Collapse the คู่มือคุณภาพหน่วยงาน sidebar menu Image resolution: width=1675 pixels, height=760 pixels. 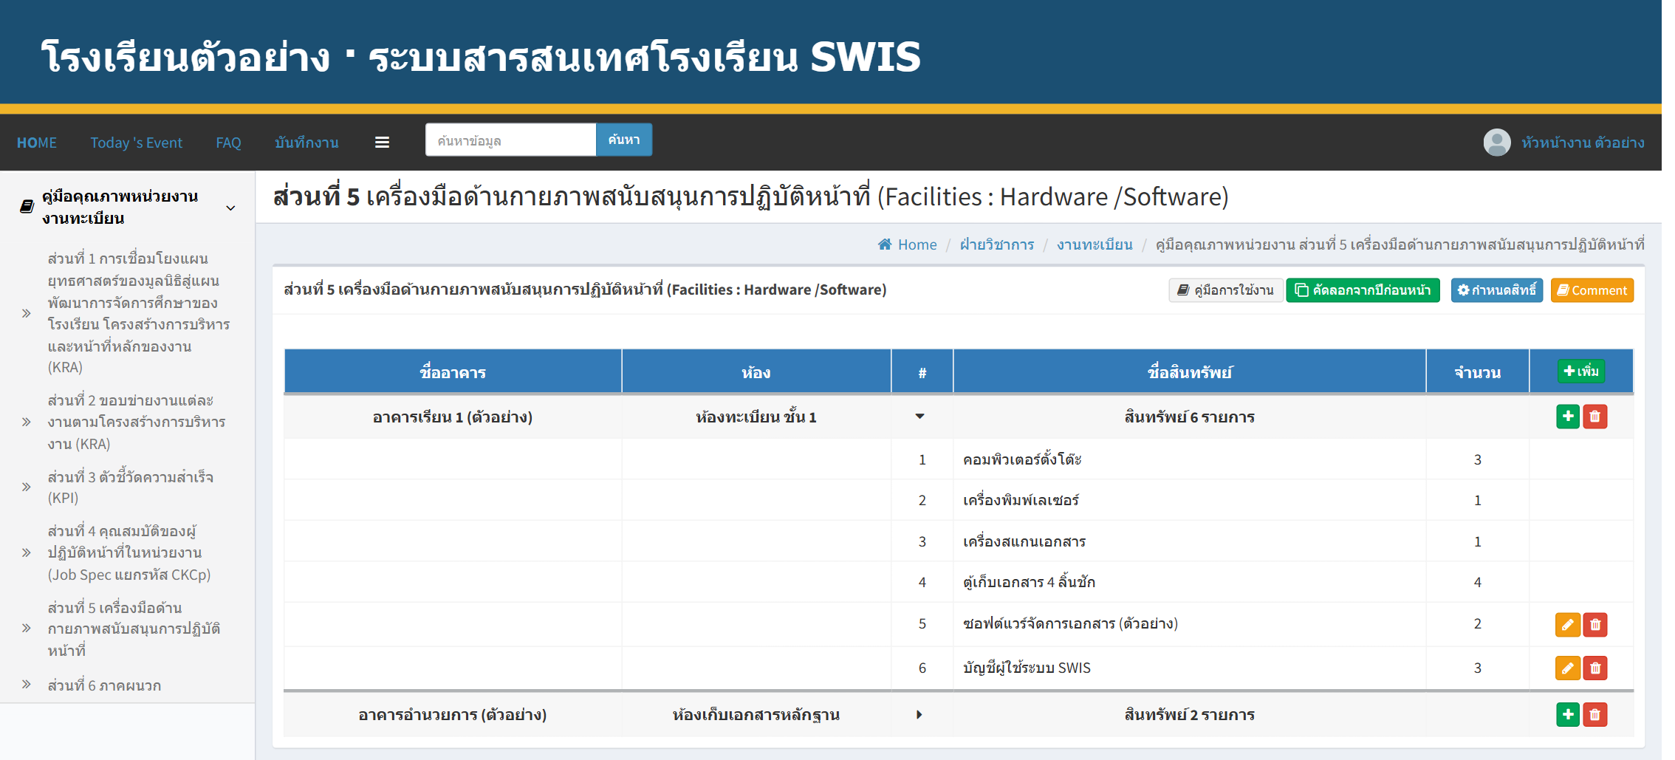[230, 208]
